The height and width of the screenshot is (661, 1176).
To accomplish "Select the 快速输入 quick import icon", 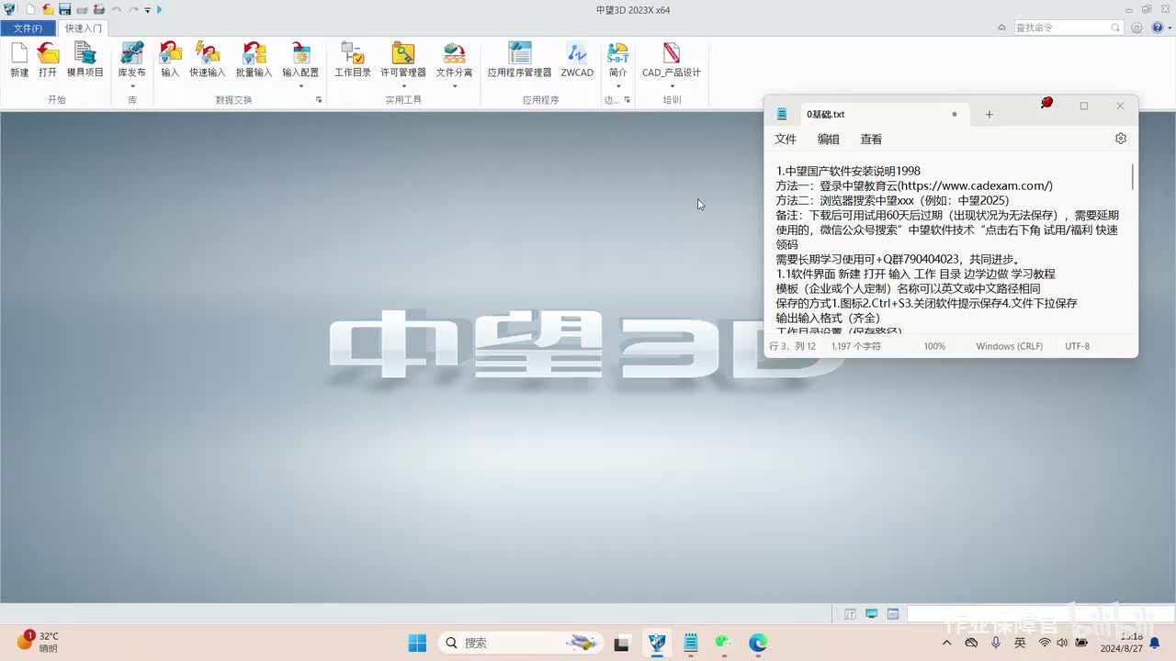I will pos(208,53).
